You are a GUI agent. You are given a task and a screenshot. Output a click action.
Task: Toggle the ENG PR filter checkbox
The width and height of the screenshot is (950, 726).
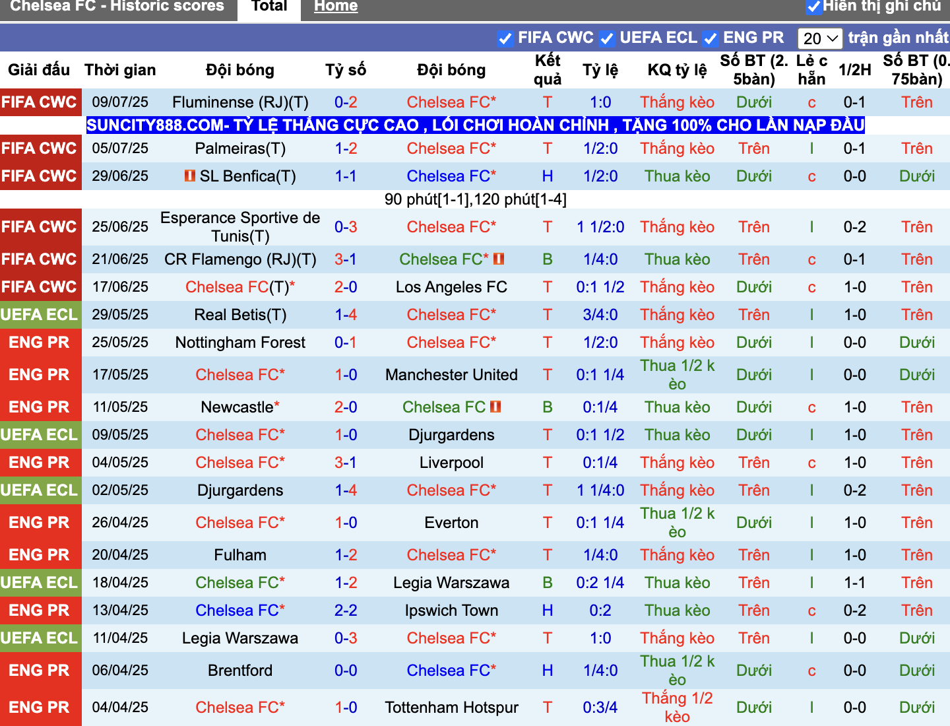click(710, 38)
